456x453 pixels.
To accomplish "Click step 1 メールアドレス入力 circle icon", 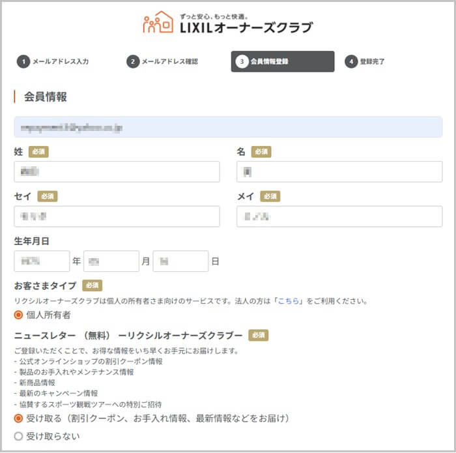I will click(x=23, y=62).
